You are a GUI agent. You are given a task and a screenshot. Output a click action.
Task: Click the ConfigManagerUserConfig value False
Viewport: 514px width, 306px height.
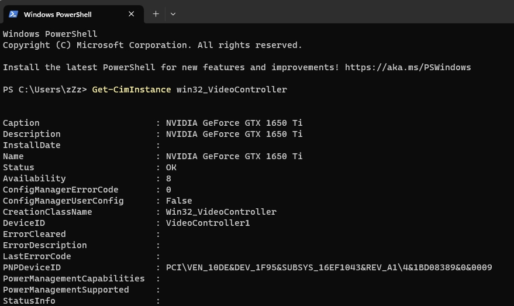tap(179, 201)
